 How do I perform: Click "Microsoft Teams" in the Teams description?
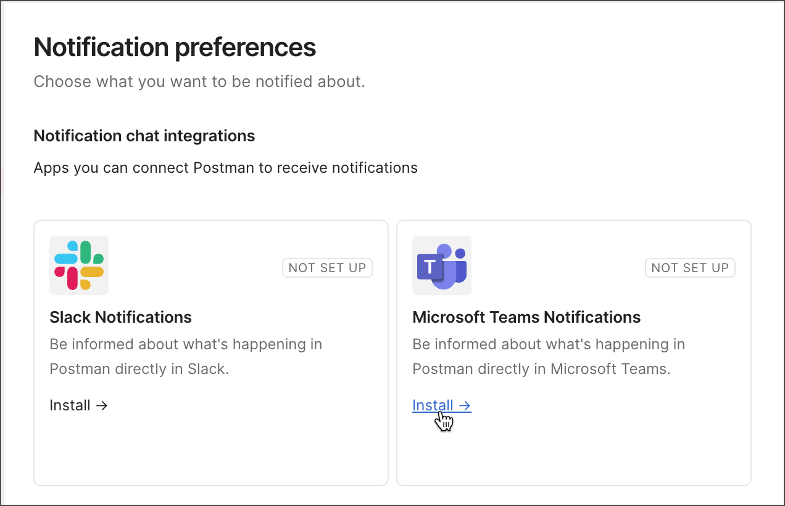[x=608, y=369]
